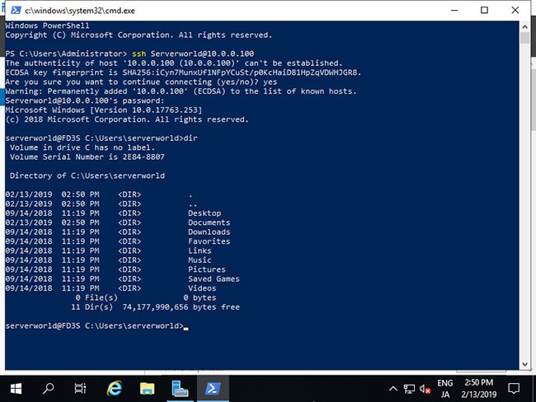Minimize the cmd.exe window

point(454,10)
